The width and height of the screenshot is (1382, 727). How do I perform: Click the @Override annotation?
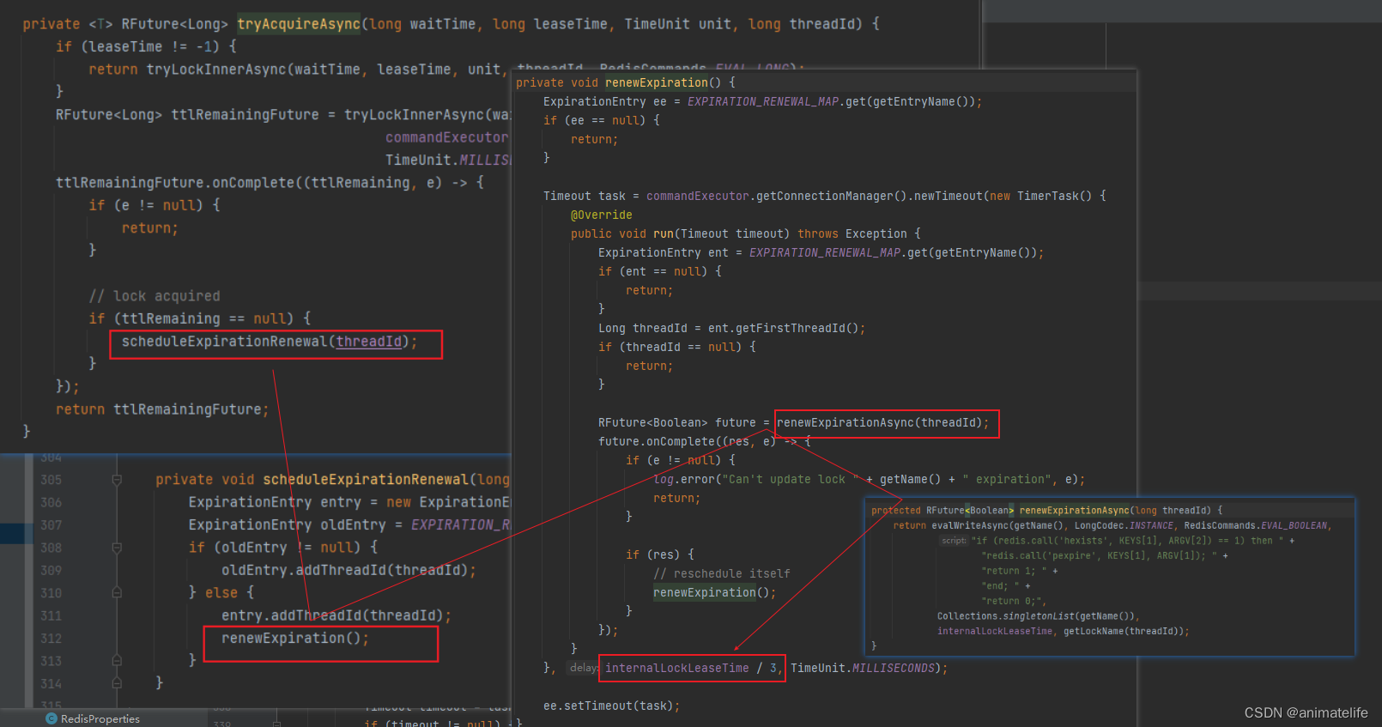(601, 215)
